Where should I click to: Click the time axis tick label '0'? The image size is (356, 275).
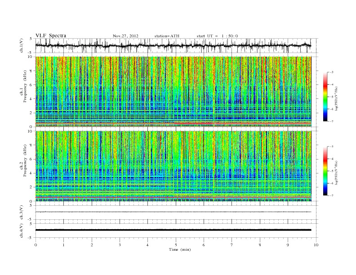click(36, 245)
